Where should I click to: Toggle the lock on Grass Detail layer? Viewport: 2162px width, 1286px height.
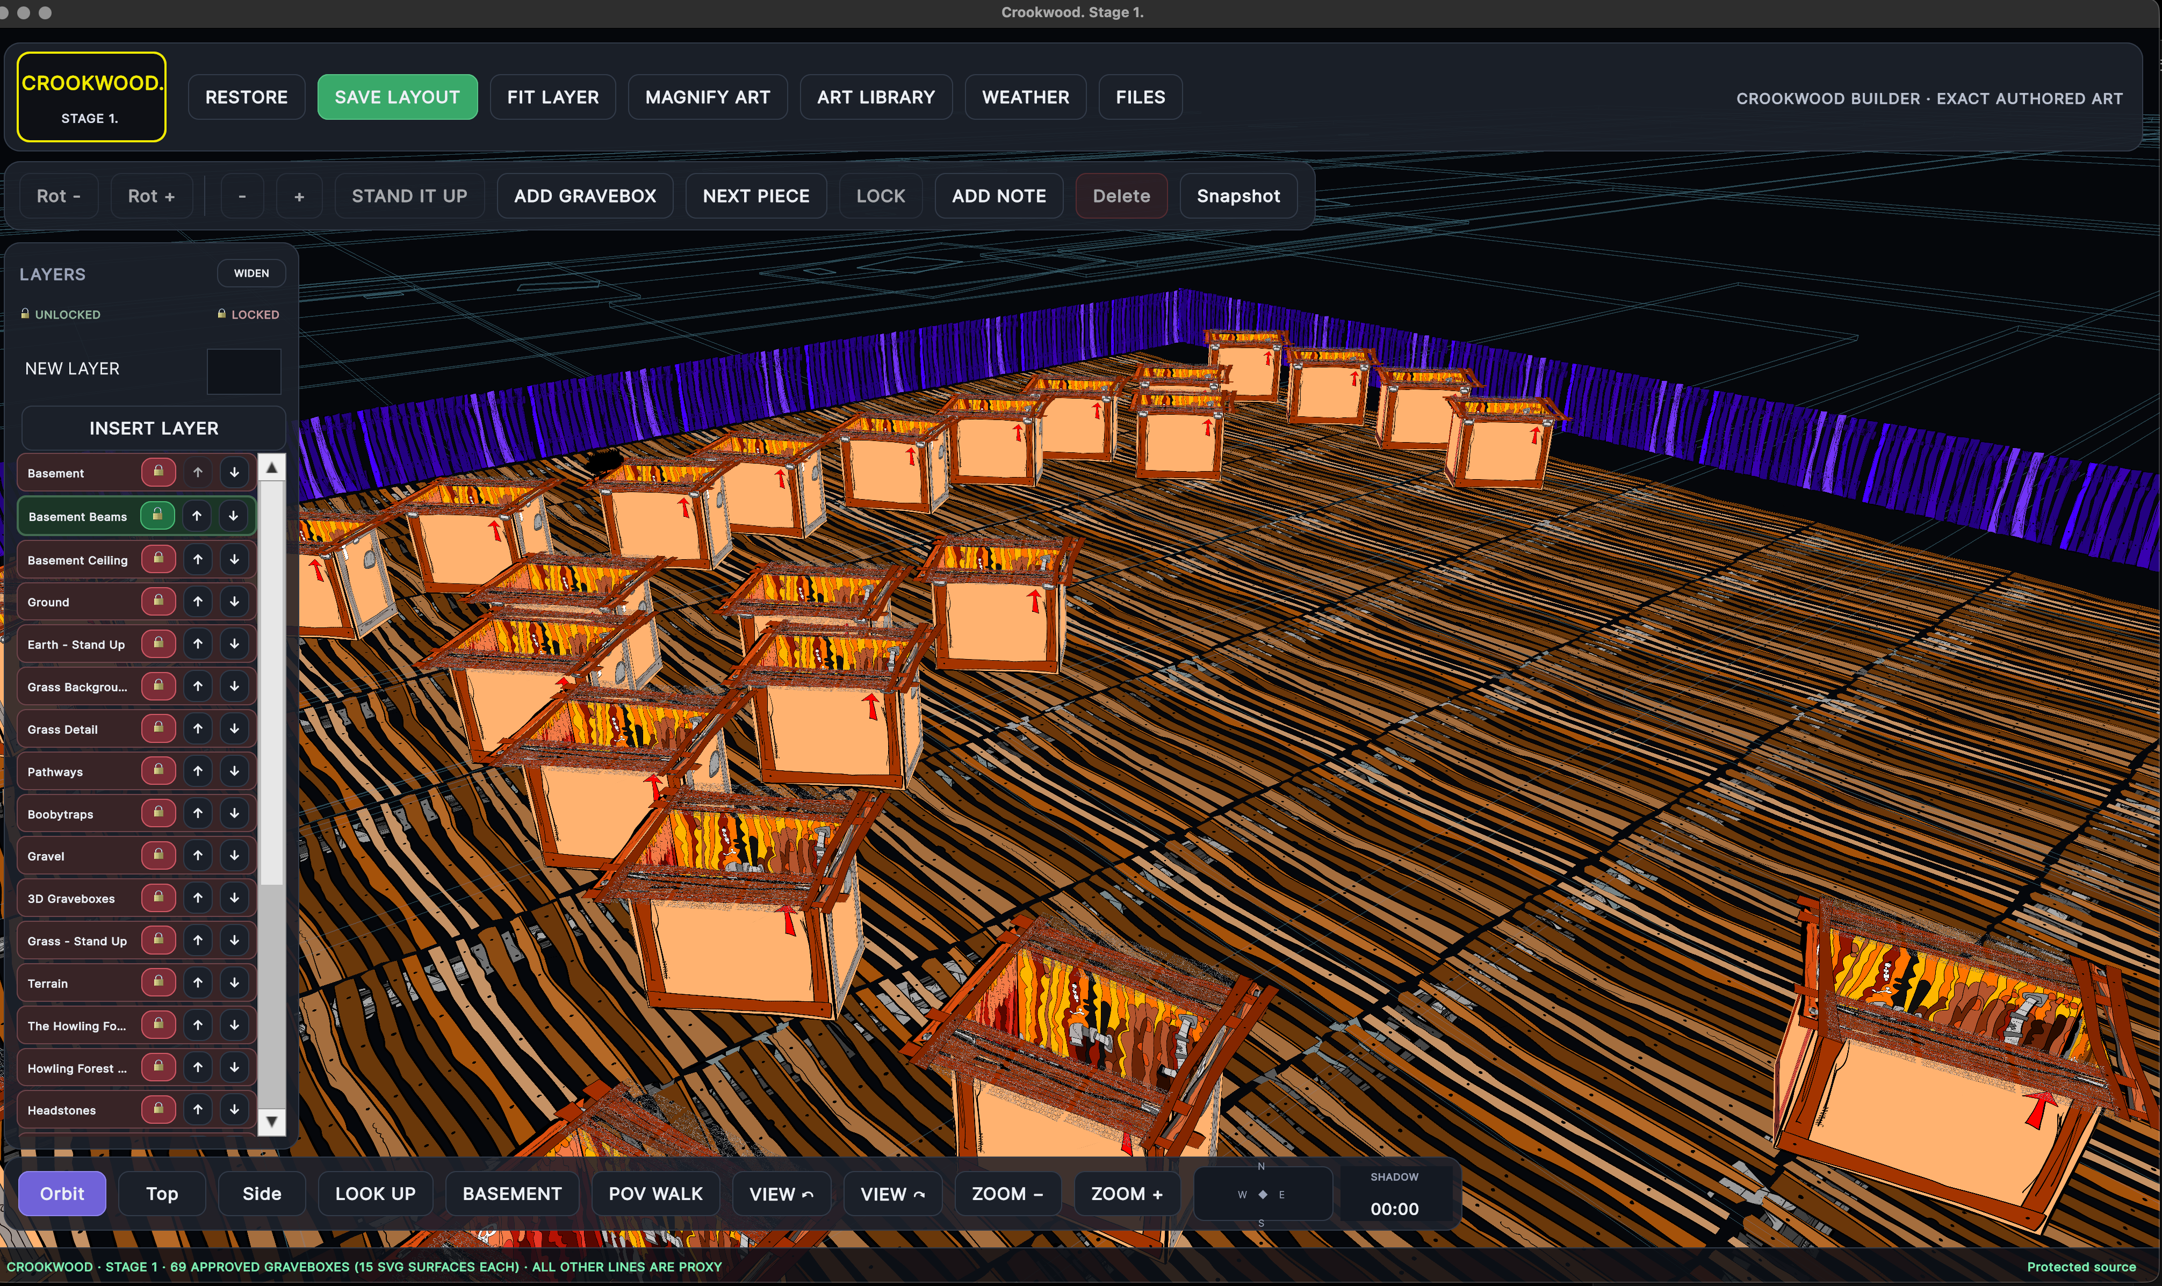158,728
